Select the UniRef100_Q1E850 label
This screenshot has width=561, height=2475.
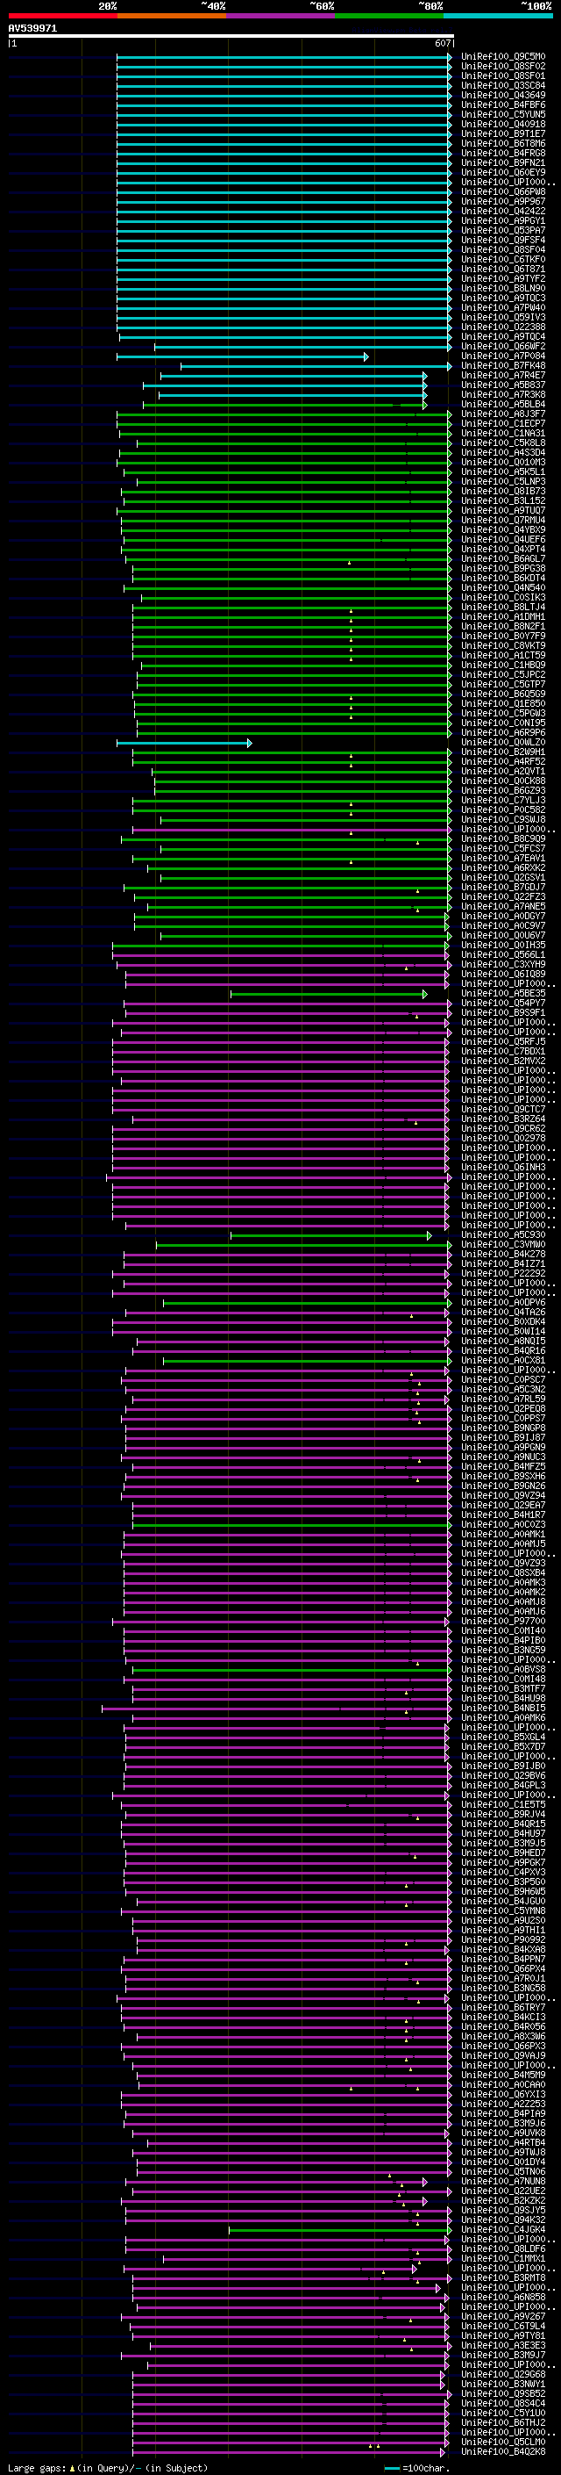coord(503,703)
